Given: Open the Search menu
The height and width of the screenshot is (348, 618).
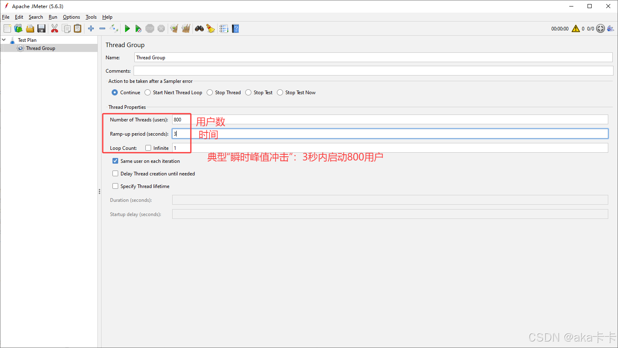Looking at the screenshot, I should coord(36,17).
